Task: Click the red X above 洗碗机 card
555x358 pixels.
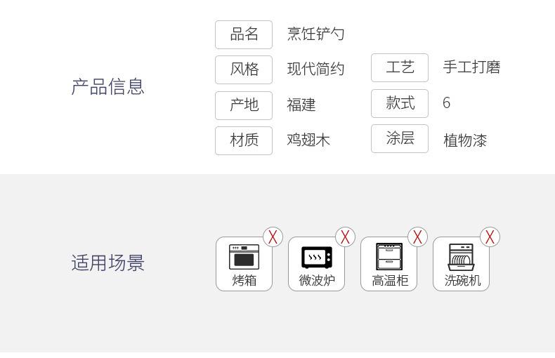Action: [x=490, y=237]
